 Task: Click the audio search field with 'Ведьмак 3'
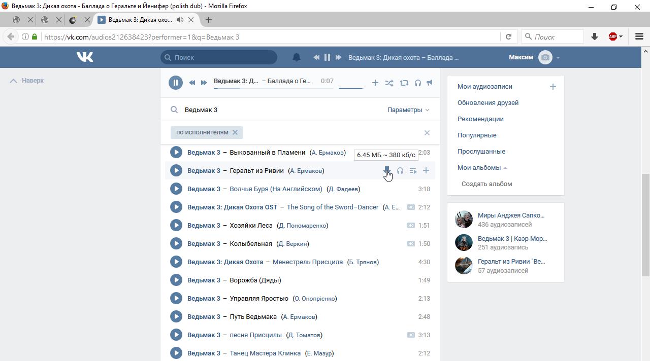click(279, 110)
